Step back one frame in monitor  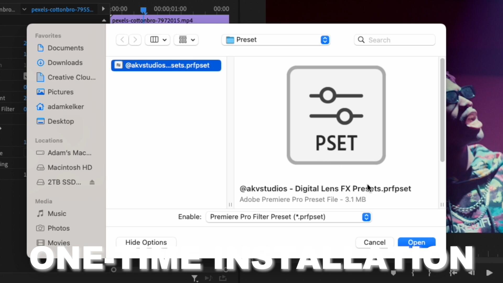tap(471, 273)
